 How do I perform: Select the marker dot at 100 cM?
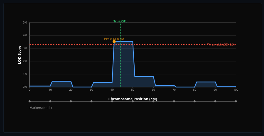pyautogui.click(x=236, y=101)
